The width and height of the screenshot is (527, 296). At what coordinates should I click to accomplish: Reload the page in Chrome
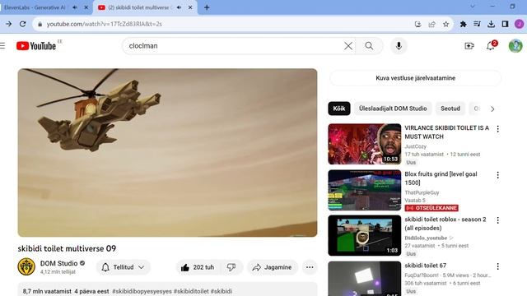click(22, 24)
